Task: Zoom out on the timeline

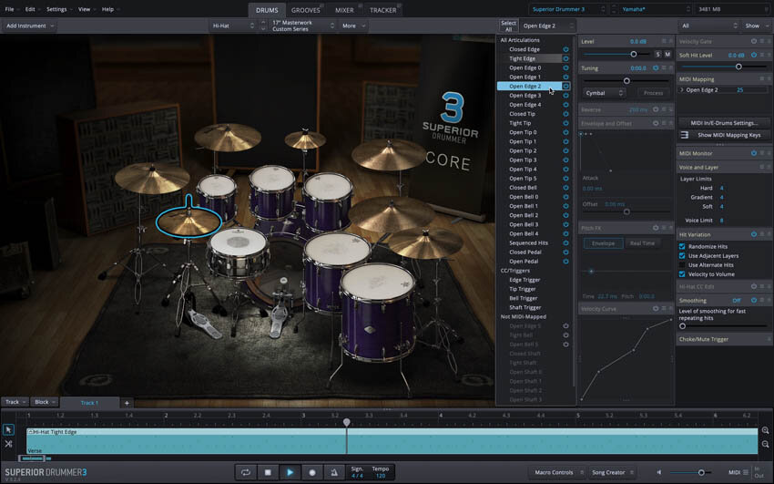Action: [x=765, y=444]
